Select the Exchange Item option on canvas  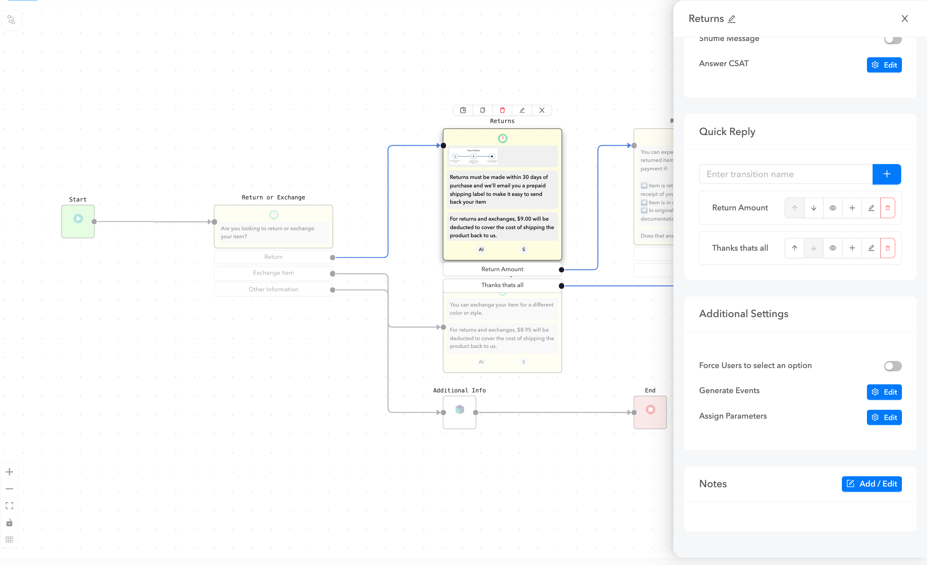[x=273, y=273]
